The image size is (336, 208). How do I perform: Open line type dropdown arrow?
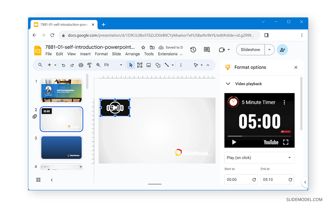(173, 65)
